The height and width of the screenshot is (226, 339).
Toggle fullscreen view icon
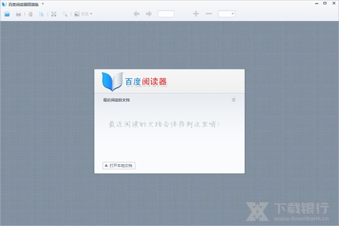pos(54,14)
